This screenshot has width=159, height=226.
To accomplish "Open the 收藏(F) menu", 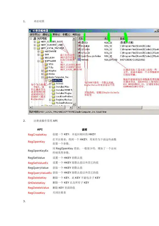I will [x=66, y=34].
